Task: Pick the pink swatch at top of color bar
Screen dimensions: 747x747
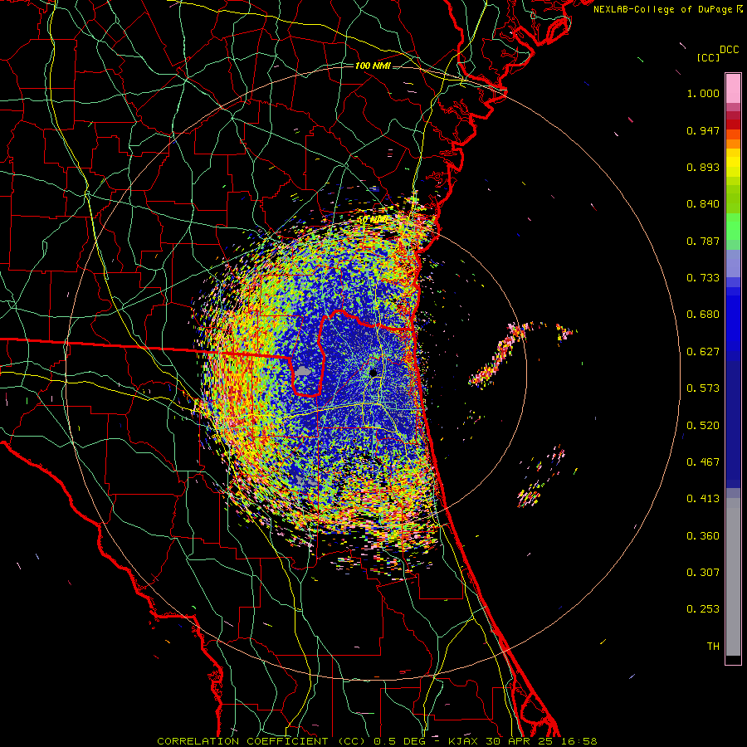Action: coord(733,89)
